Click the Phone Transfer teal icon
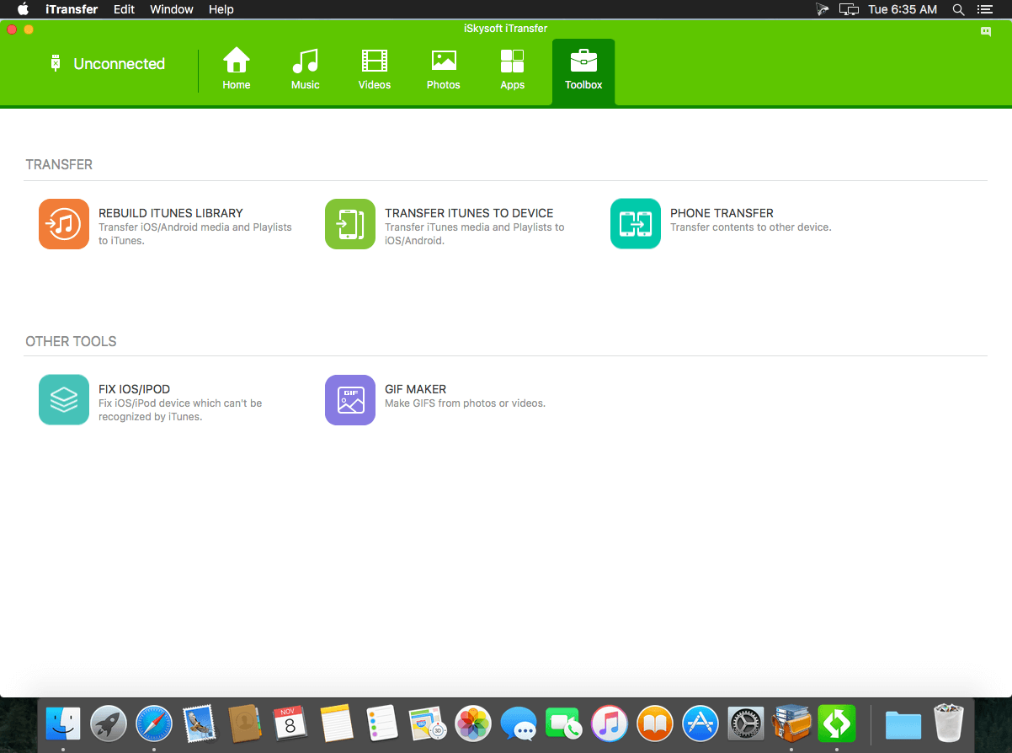Screen dimensions: 1012x753 click(636, 224)
